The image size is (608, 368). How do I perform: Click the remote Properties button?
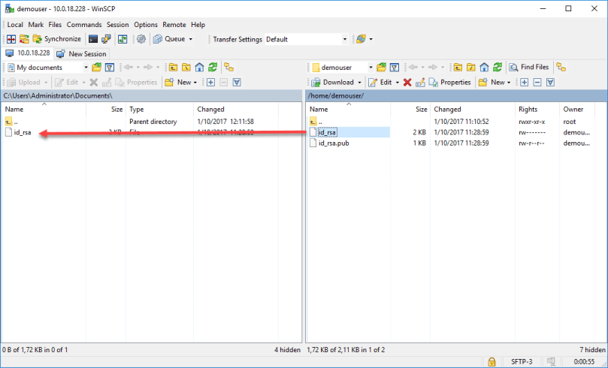tap(449, 82)
